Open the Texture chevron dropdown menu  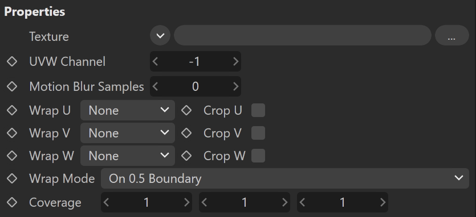[160, 35]
